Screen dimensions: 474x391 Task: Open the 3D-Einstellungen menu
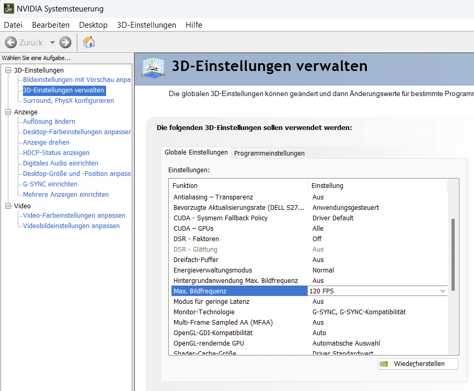tap(147, 25)
